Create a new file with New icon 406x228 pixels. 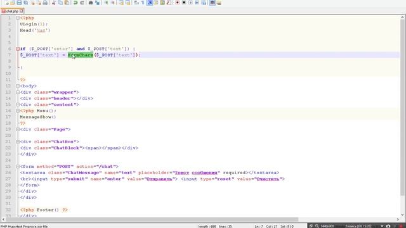point(6,3)
